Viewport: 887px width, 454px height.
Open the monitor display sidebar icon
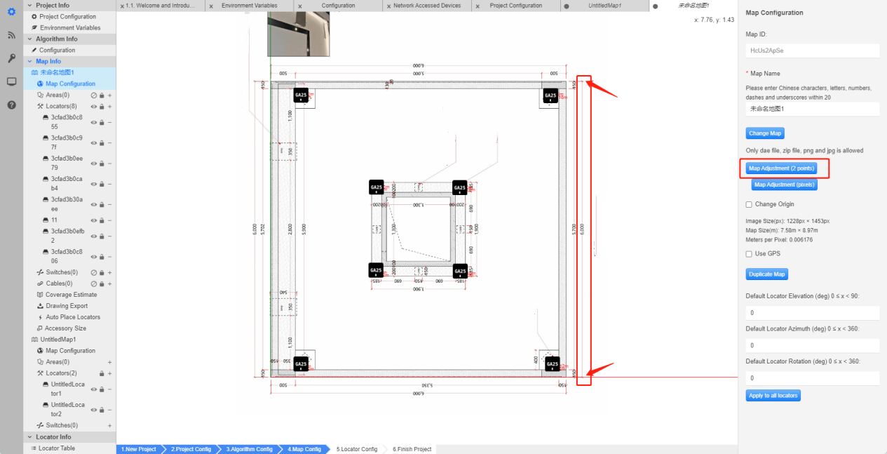pos(11,81)
